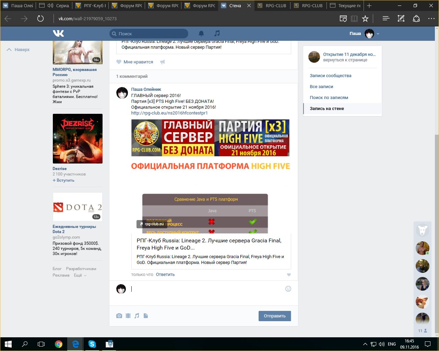Attach a video with film icon
Image resolution: width=439 pixels, height=351 pixels.
point(128,316)
